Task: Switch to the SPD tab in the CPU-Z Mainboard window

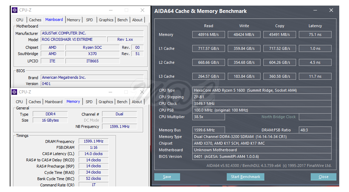Action: click(x=90, y=20)
